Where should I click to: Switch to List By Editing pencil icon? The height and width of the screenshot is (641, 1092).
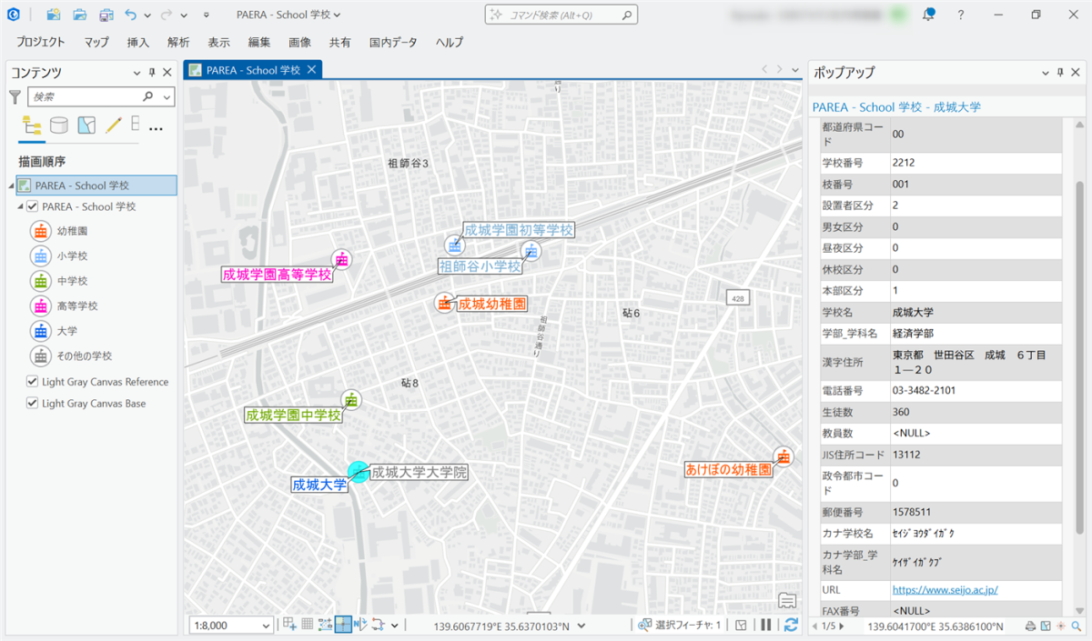point(114,125)
